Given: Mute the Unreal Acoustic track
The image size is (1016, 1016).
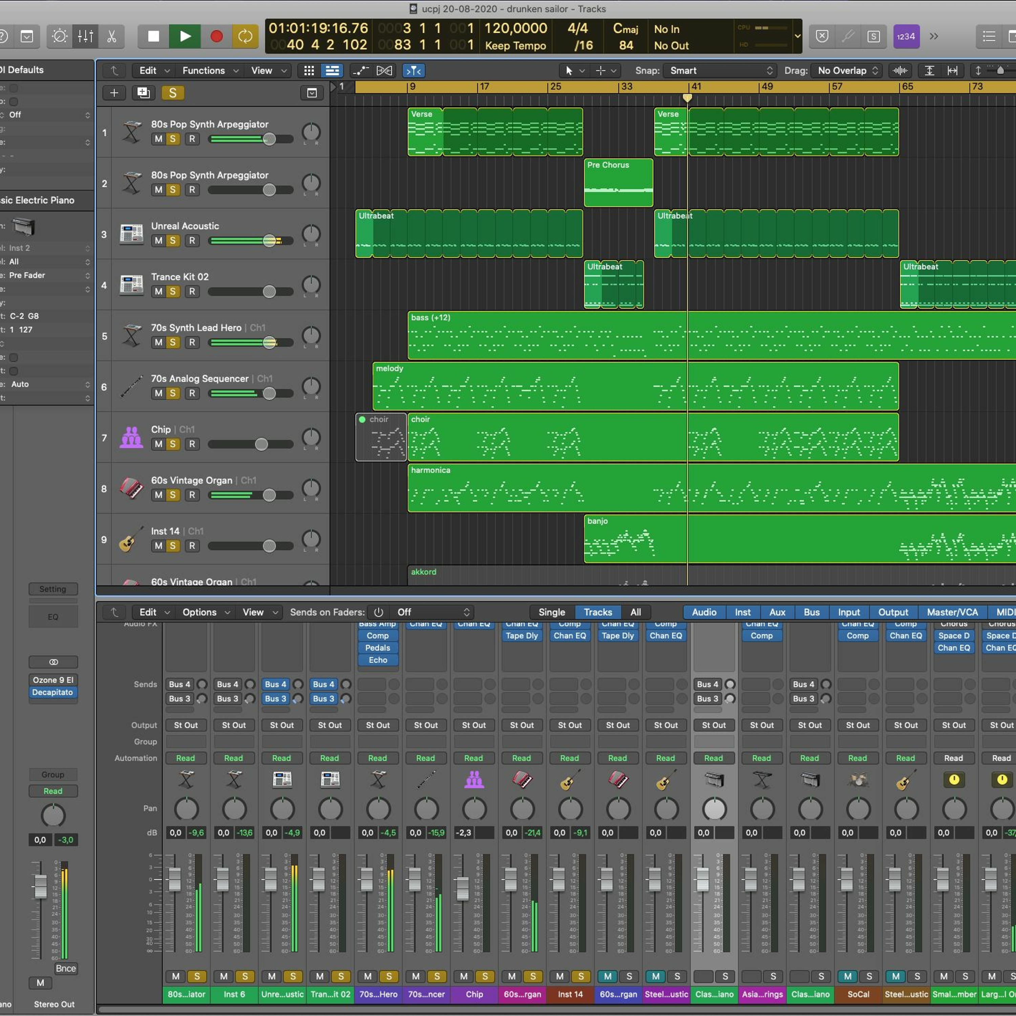Looking at the screenshot, I should point(158,241).
